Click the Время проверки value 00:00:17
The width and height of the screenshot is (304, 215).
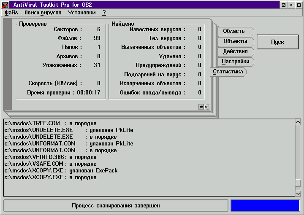point(89,92)
